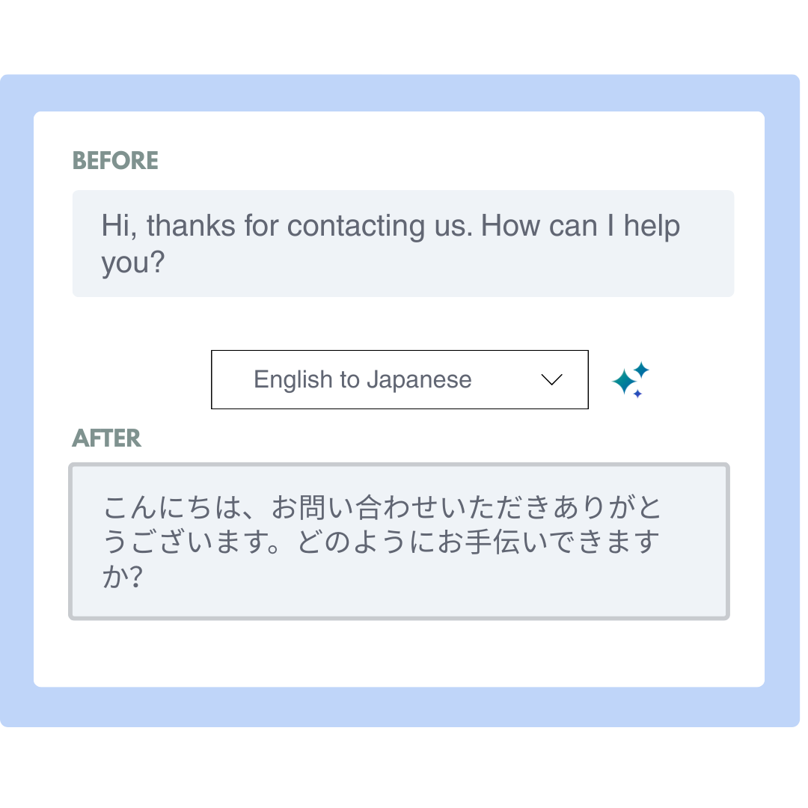Click the BEFORE heading label
This screenshot has height=808, width=808.
click(115, 160)
